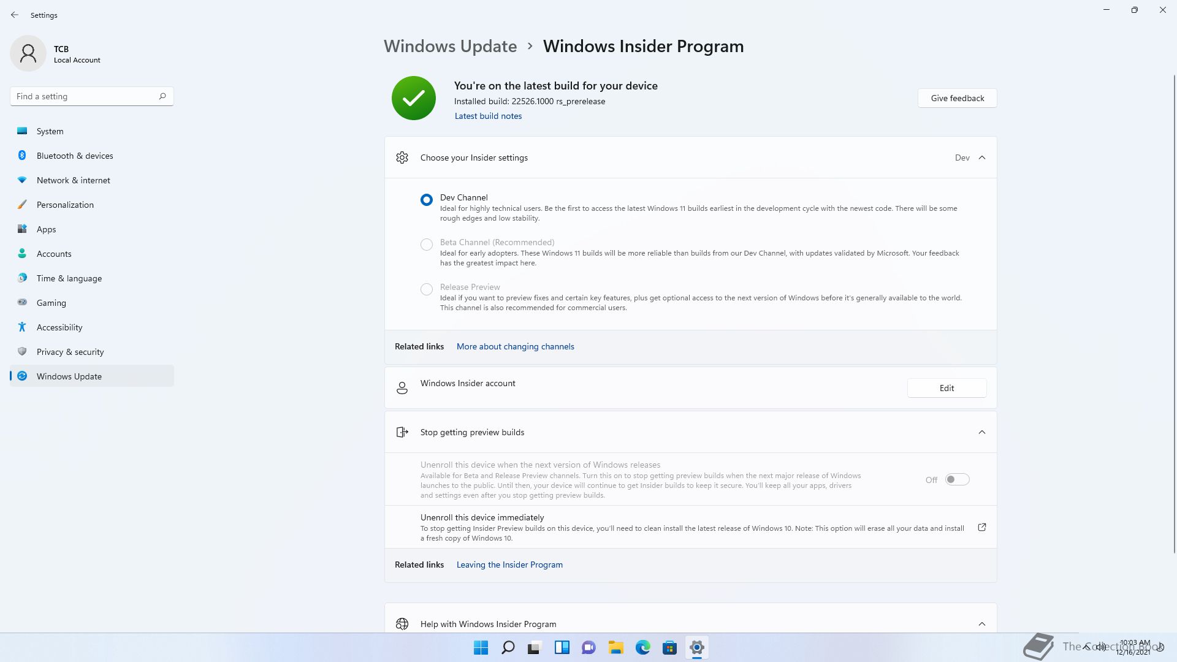1177x662 pixels.
Task: Click Edit for Windows Insider account
Action: pos(947,388)
